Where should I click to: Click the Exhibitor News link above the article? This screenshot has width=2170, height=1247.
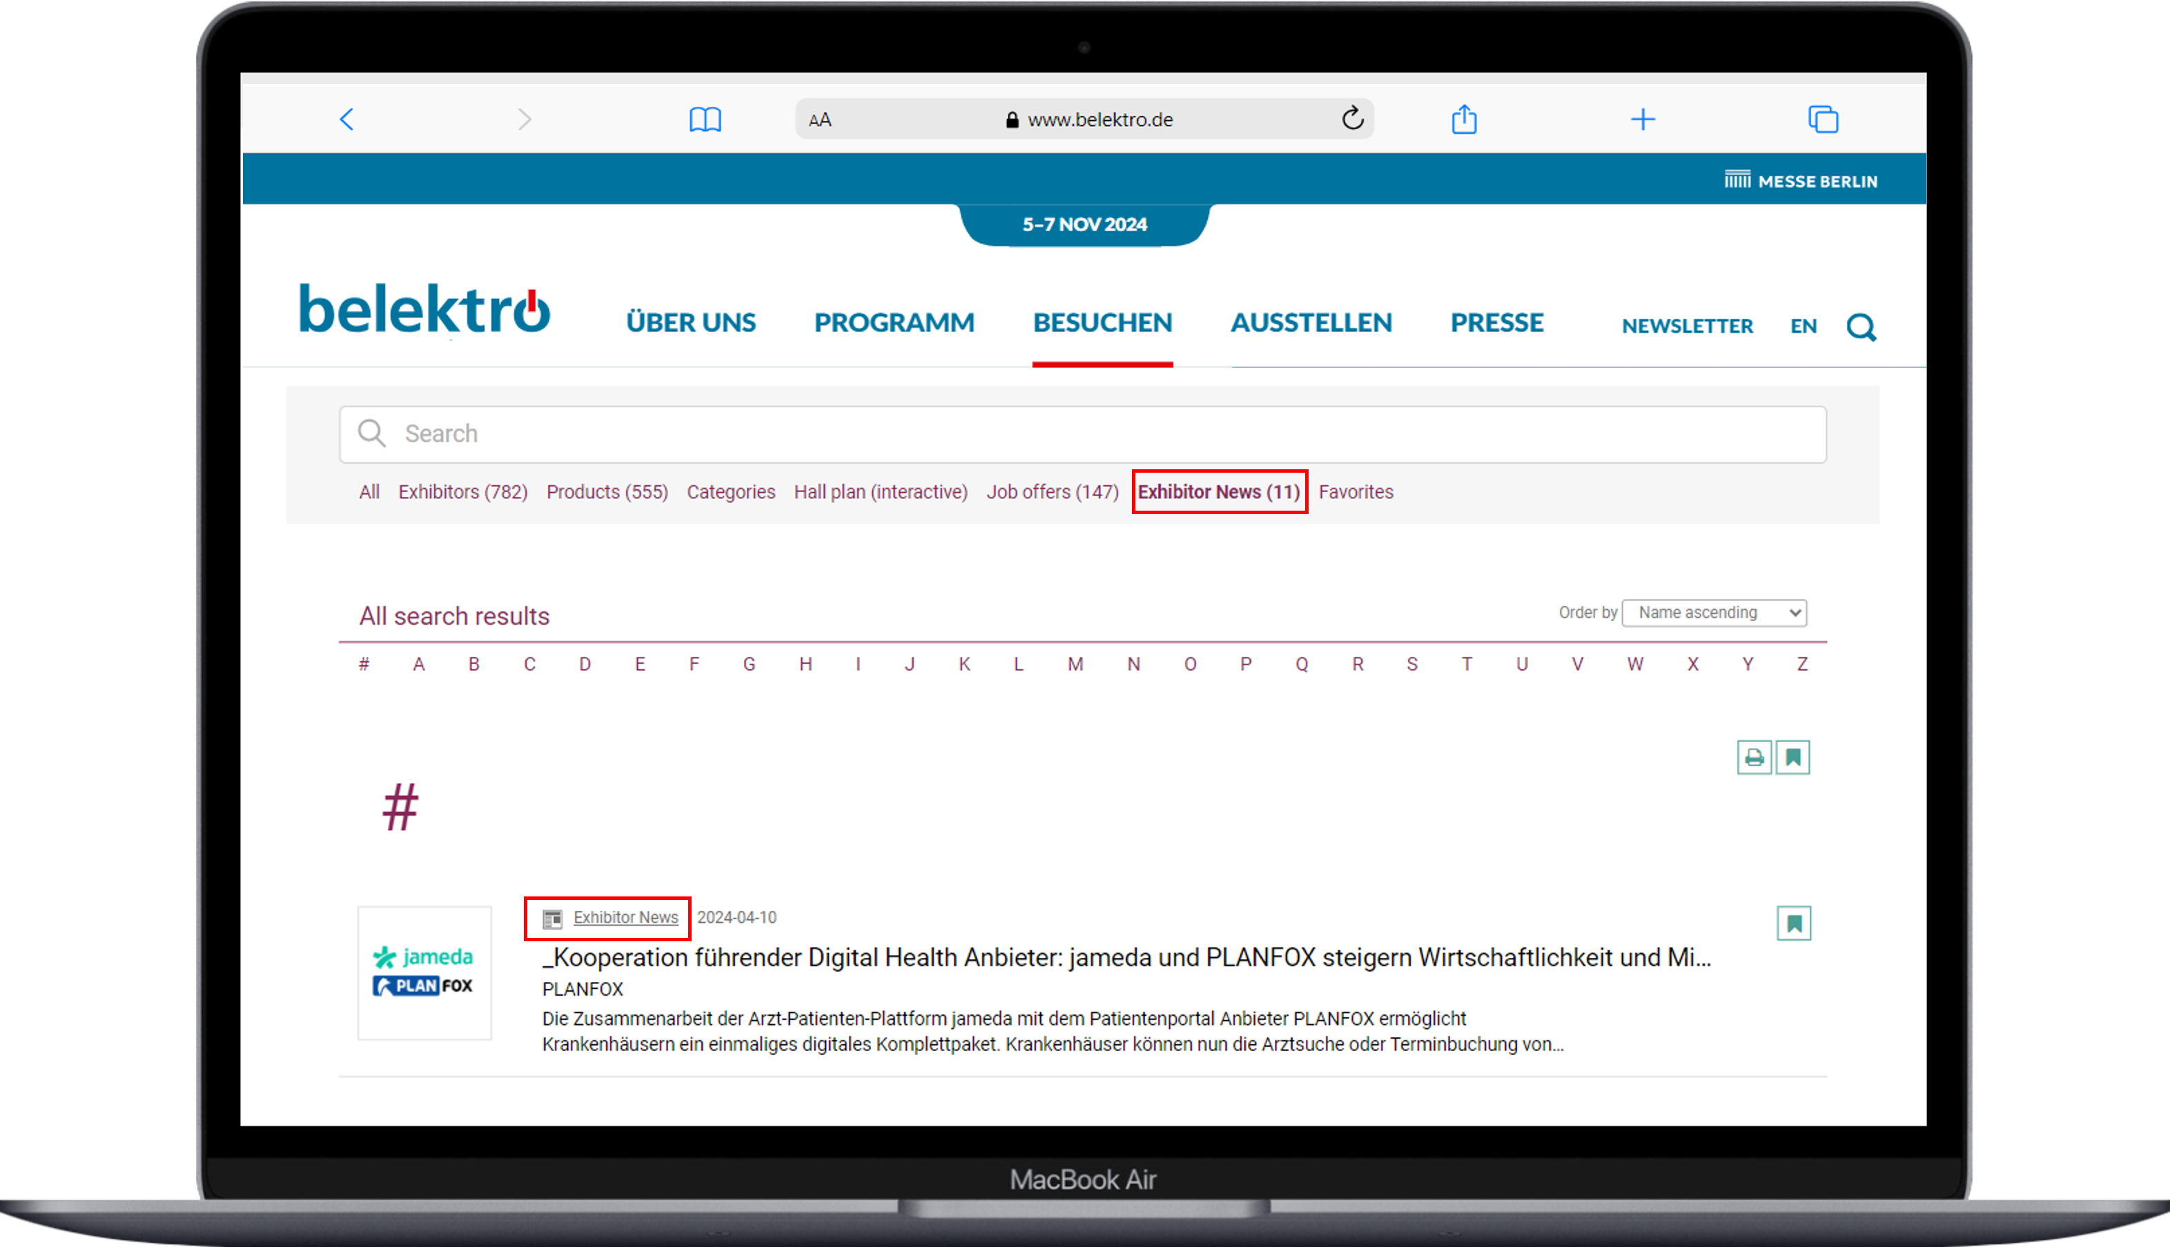pos(625,917)
